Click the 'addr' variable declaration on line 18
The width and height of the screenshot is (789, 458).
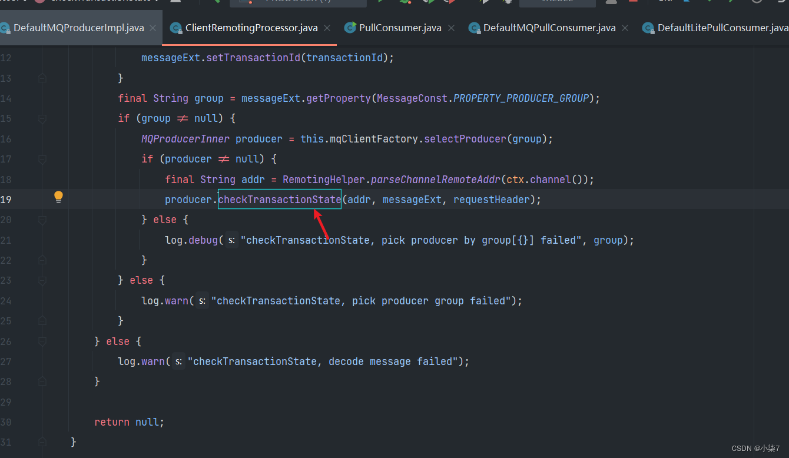pos(253,180)
